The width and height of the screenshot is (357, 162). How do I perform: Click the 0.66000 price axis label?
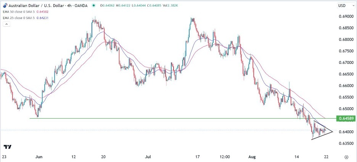(x=346, y=86)
